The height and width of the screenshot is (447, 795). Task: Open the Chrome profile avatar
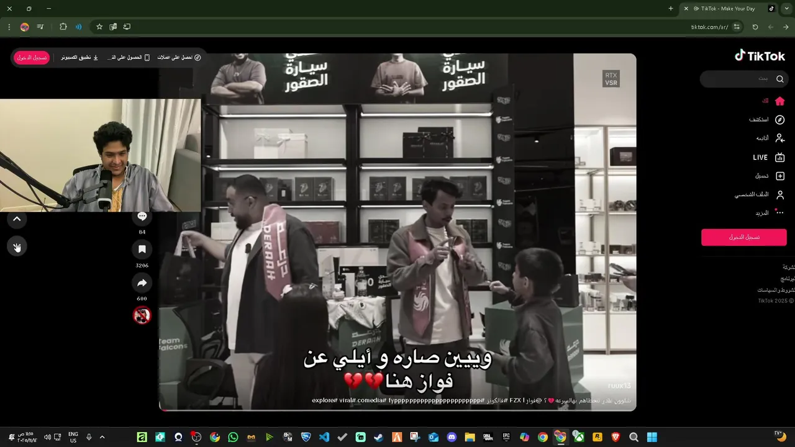point(24,27)
